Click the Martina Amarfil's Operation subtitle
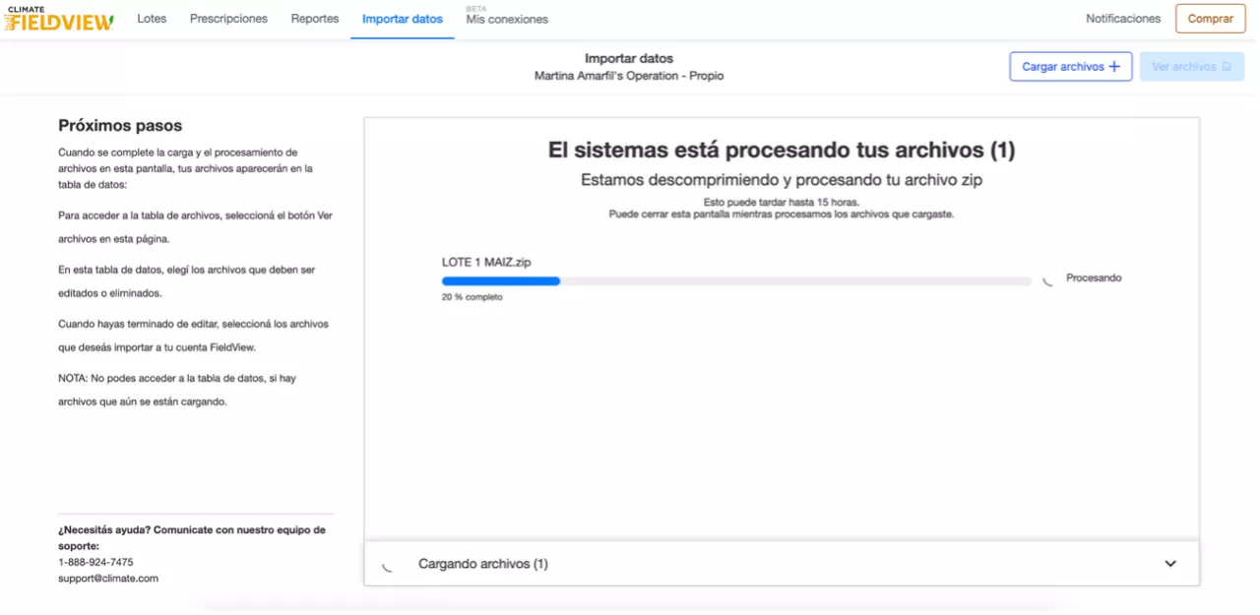Screen dimensions: 1260x615 pos(629,76)
